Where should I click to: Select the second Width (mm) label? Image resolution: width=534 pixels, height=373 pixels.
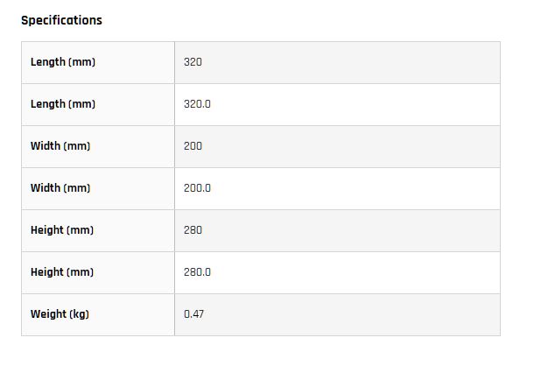(x=60, y=187)
